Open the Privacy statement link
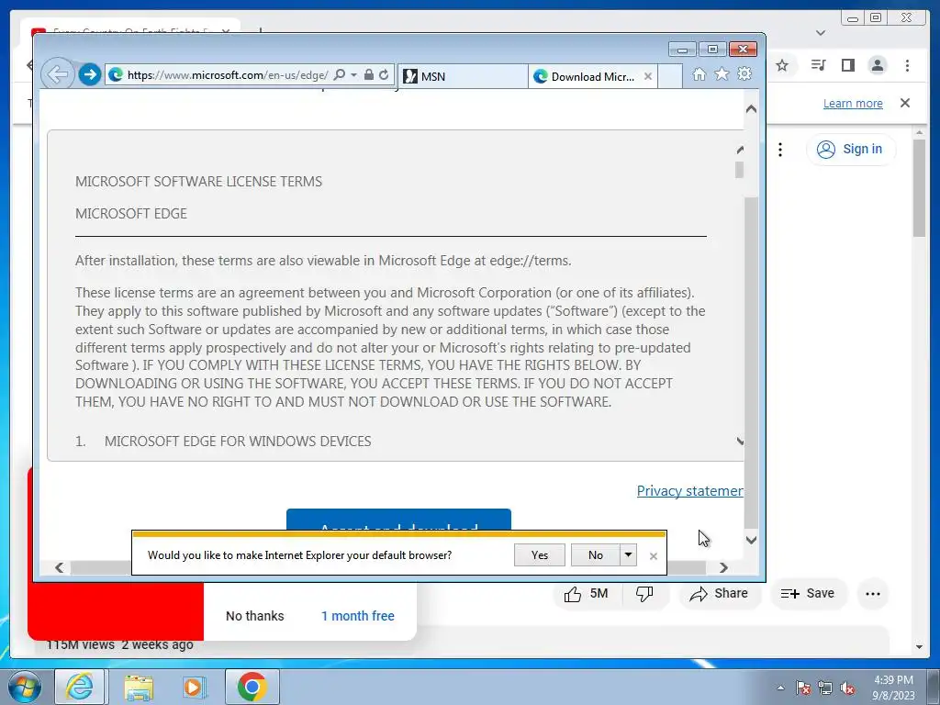 690,491
